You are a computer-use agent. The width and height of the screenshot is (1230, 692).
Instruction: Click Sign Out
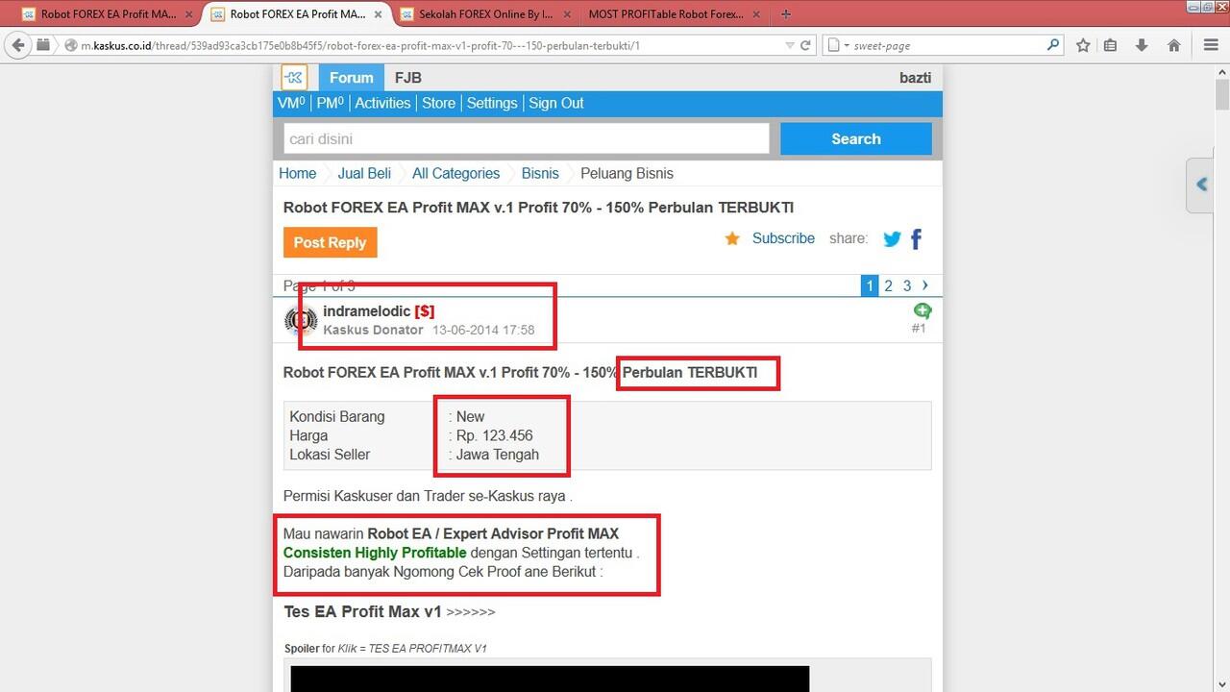556,103
